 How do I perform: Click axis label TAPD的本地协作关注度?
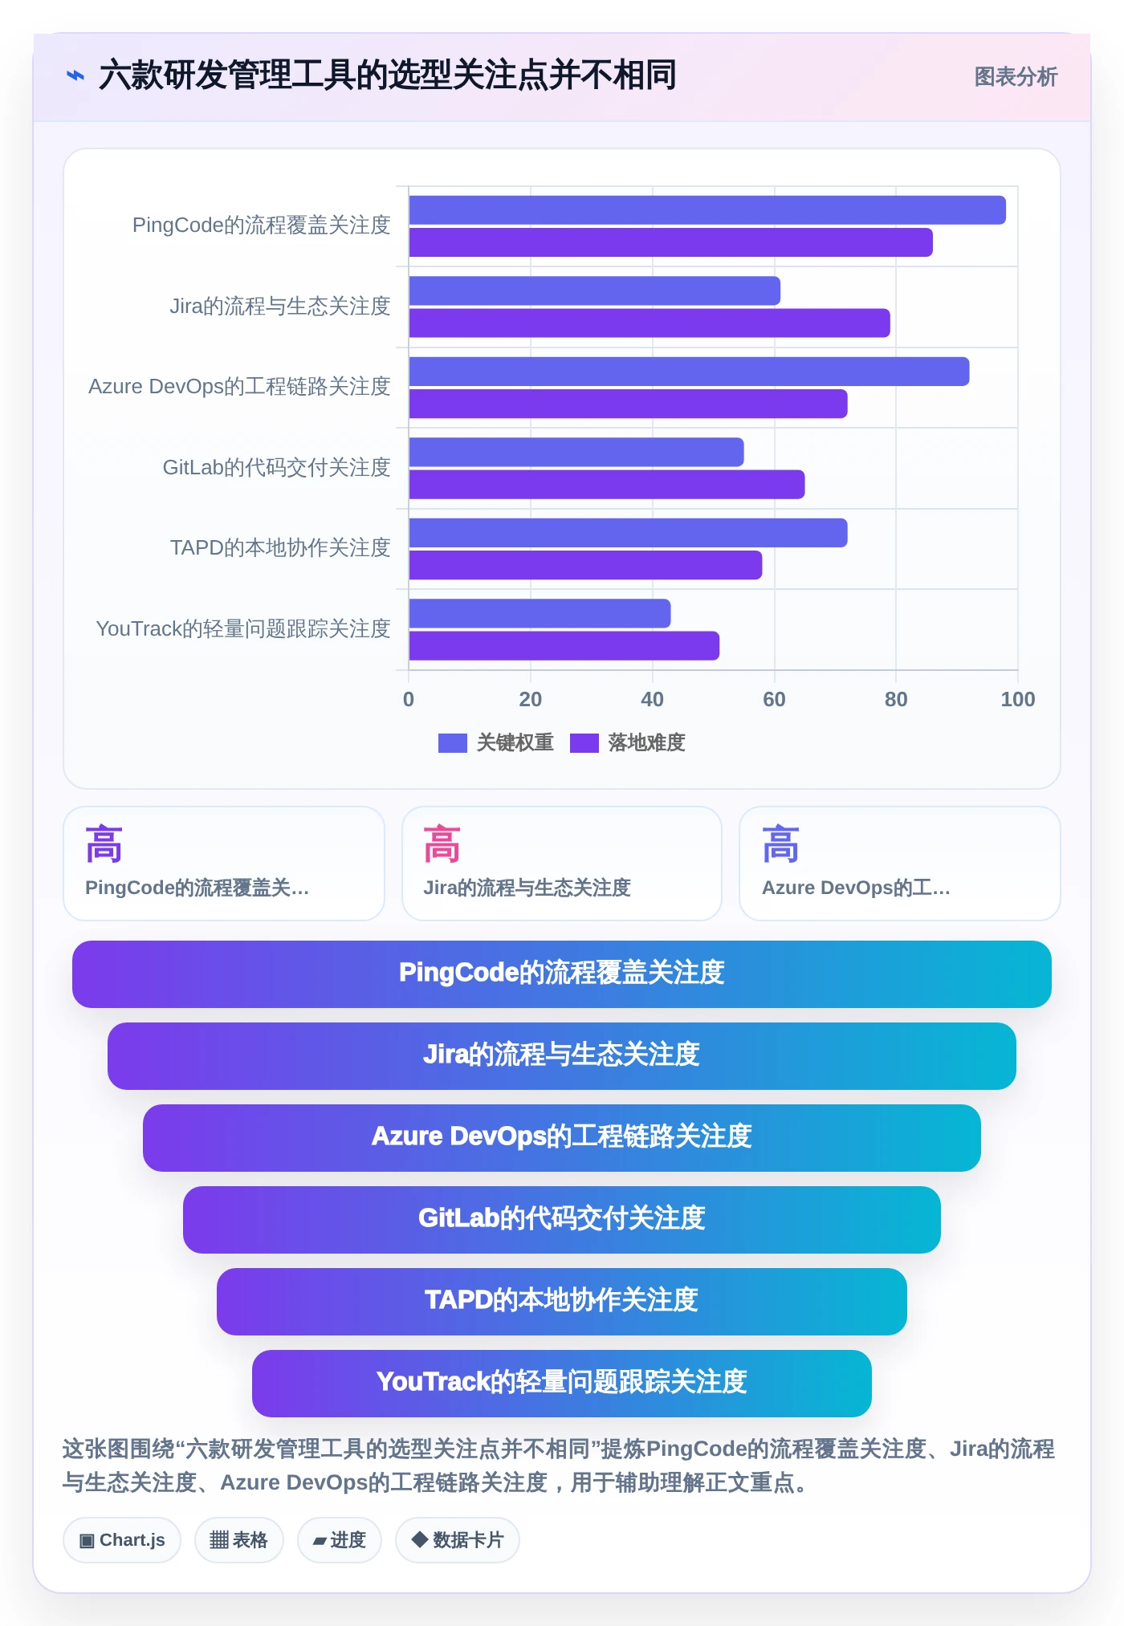[279, 548]
